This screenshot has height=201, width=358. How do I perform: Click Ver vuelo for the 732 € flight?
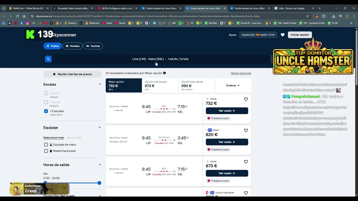(x=227, y=111)
